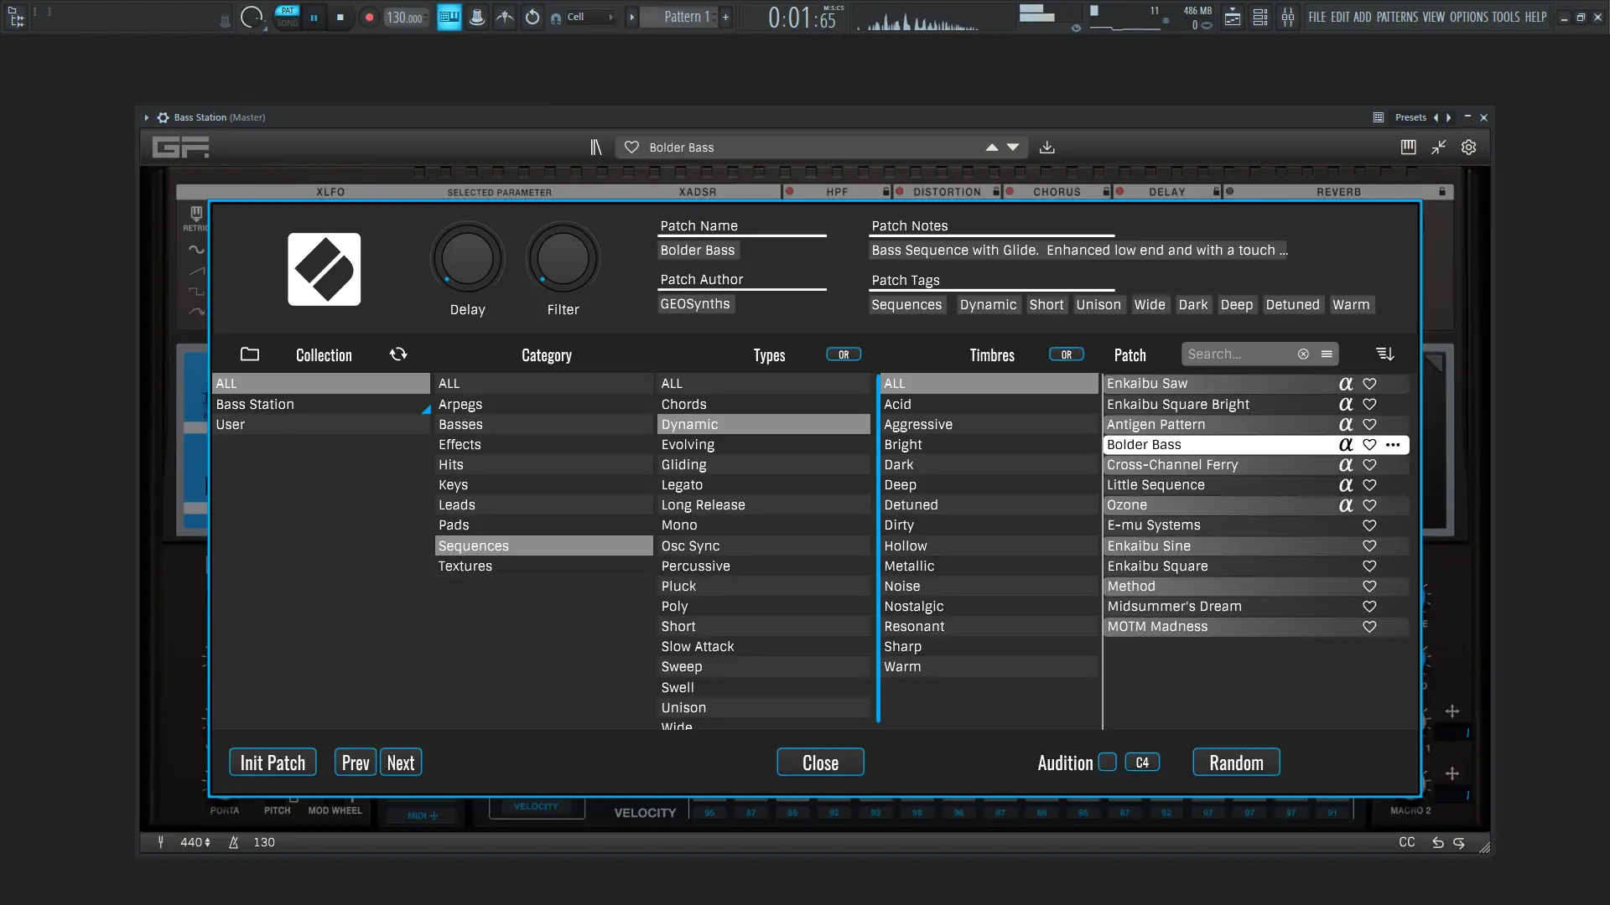Viewport: 1610px width, 905px height.
Task: Open the PATTERNS menu
Action: tap(1397, 17)
